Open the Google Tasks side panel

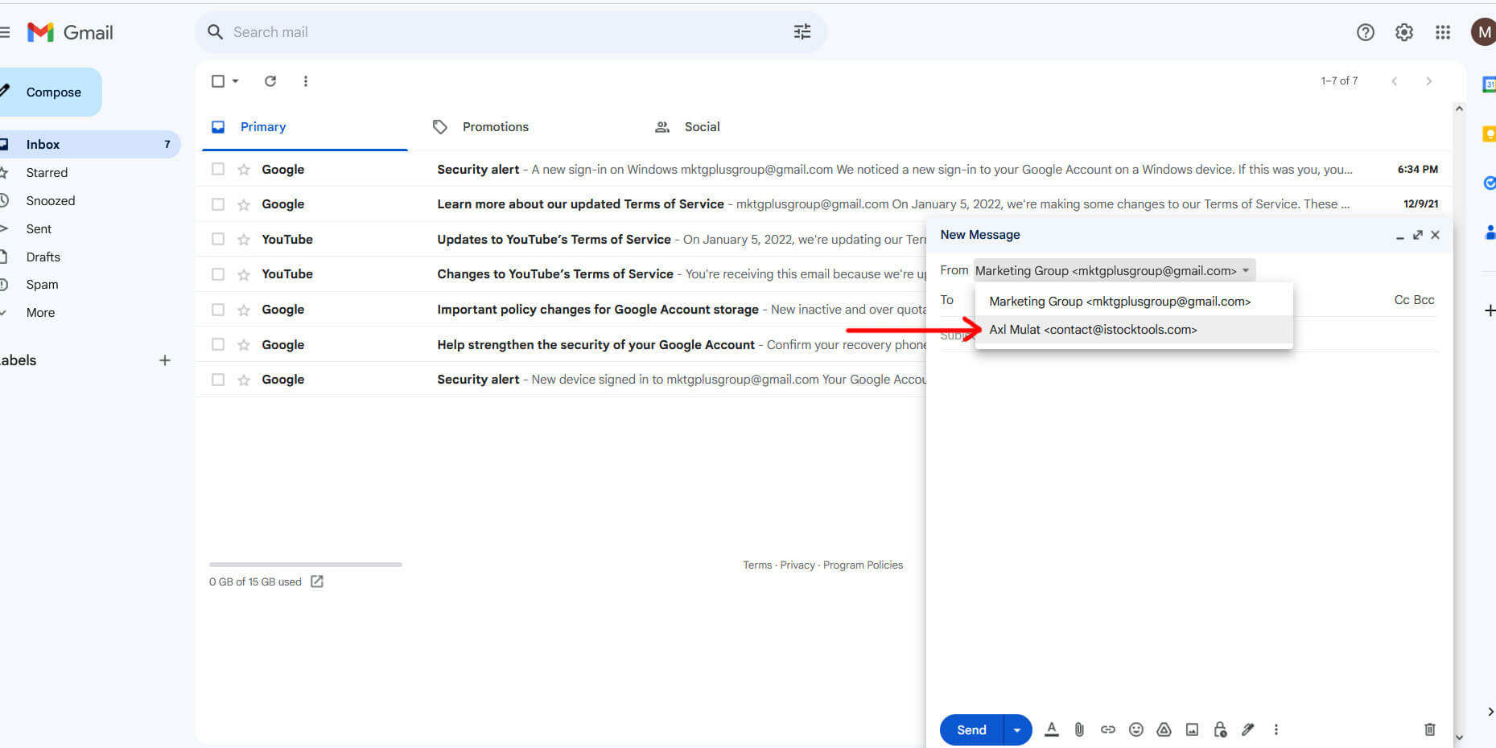[x=1489, y=183]
